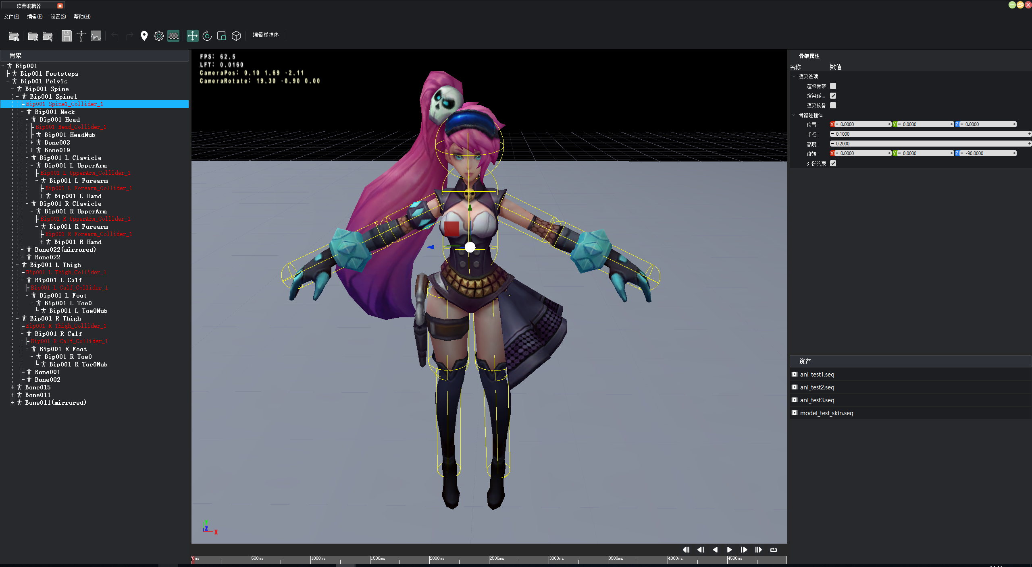Toggle loop playback icon
The height and width of the screenshot is (567, 1032).
pyautogui.click(x=774, y=550)
